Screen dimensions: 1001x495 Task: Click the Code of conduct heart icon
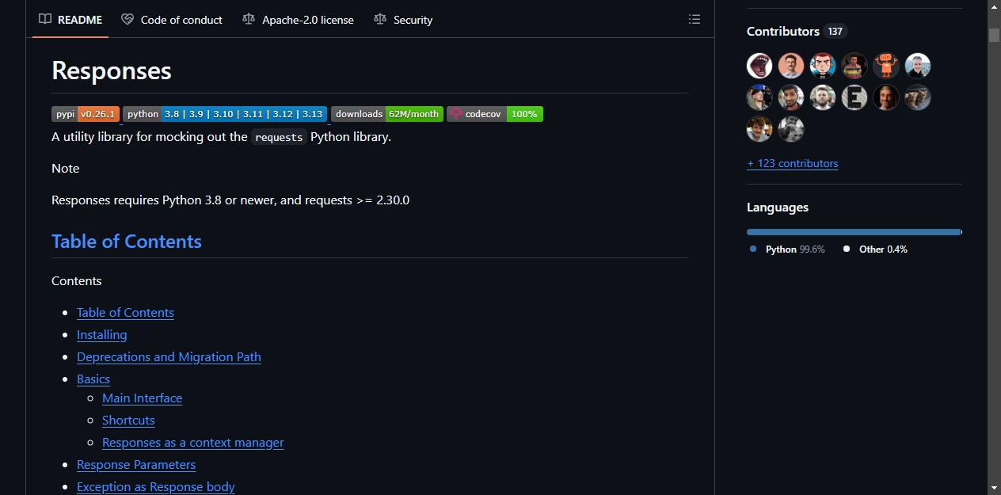128,20
